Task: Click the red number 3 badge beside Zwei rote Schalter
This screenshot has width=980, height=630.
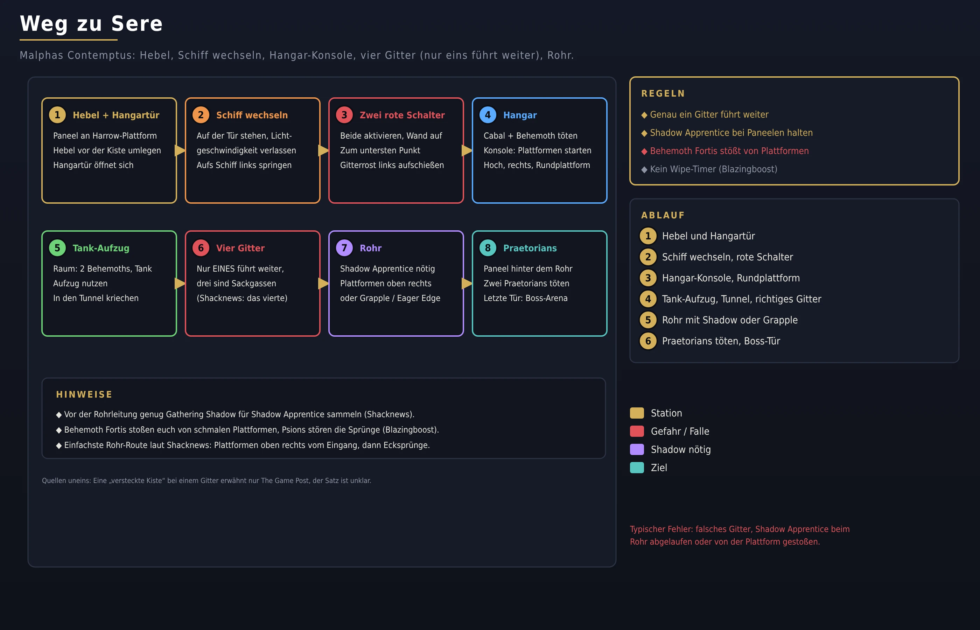Action: click(x=344, y=115)
